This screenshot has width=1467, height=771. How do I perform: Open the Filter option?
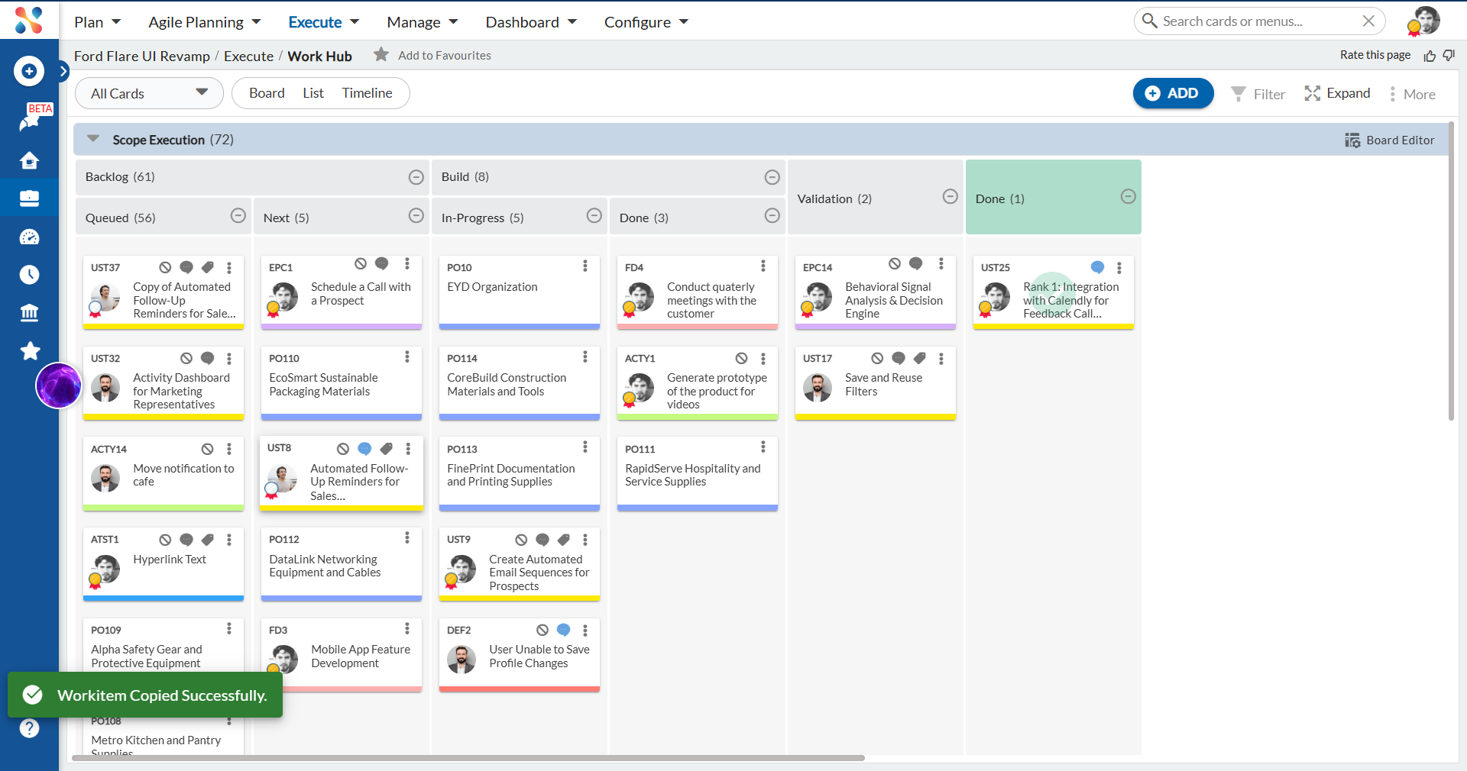[x=1258, y=94]
